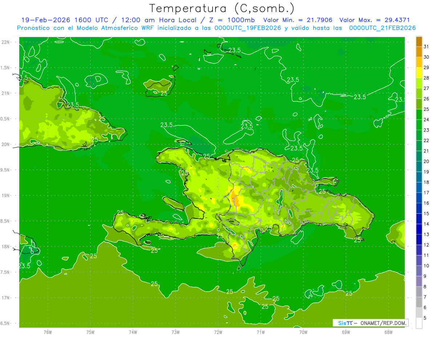436x337 pixels.
Task: Pick the teal legend swatch between 19 and 20
Action: (419, 167)
